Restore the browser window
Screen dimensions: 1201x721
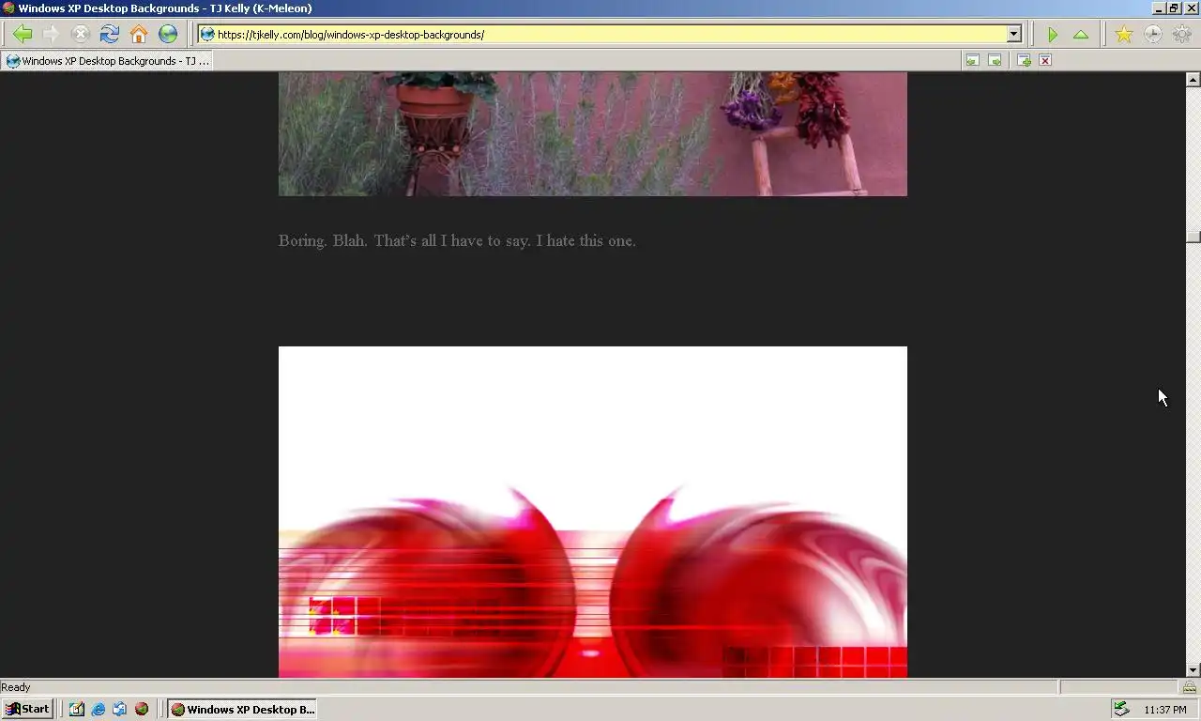[1174, 8]
